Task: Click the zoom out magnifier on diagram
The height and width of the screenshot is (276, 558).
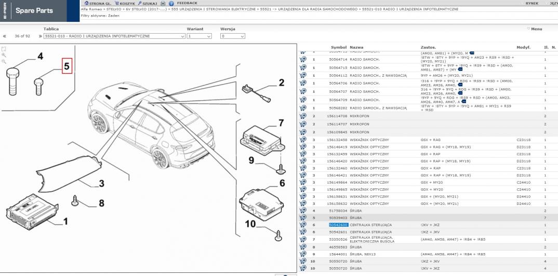Action: click(x=4, y=61)
